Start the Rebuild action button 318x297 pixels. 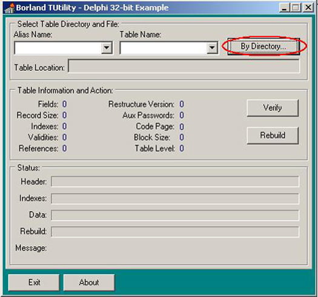273,135
